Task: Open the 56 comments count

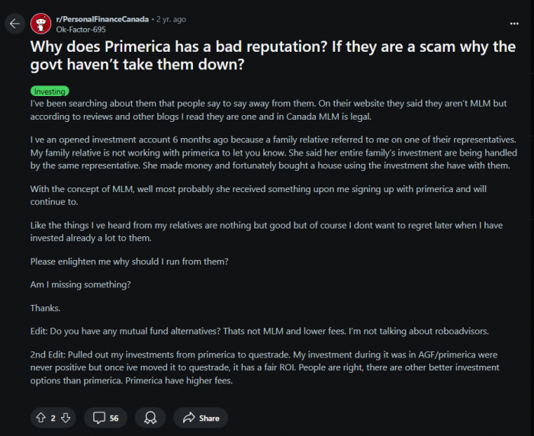Action: tap(114, 418)
